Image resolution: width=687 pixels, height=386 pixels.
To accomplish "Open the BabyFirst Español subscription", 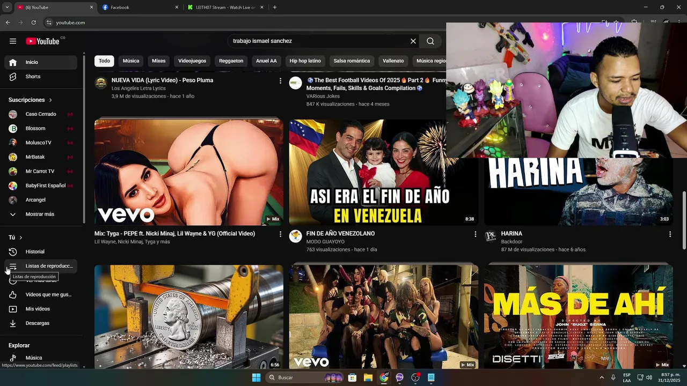I will tap(41, 185).
